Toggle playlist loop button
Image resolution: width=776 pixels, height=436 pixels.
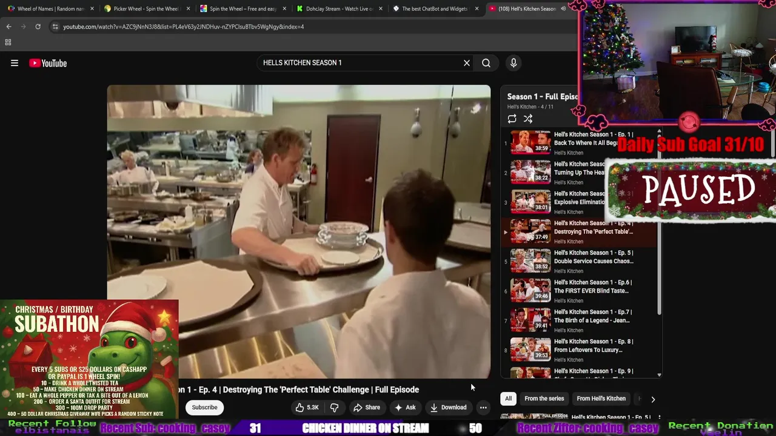click(512, 119)
